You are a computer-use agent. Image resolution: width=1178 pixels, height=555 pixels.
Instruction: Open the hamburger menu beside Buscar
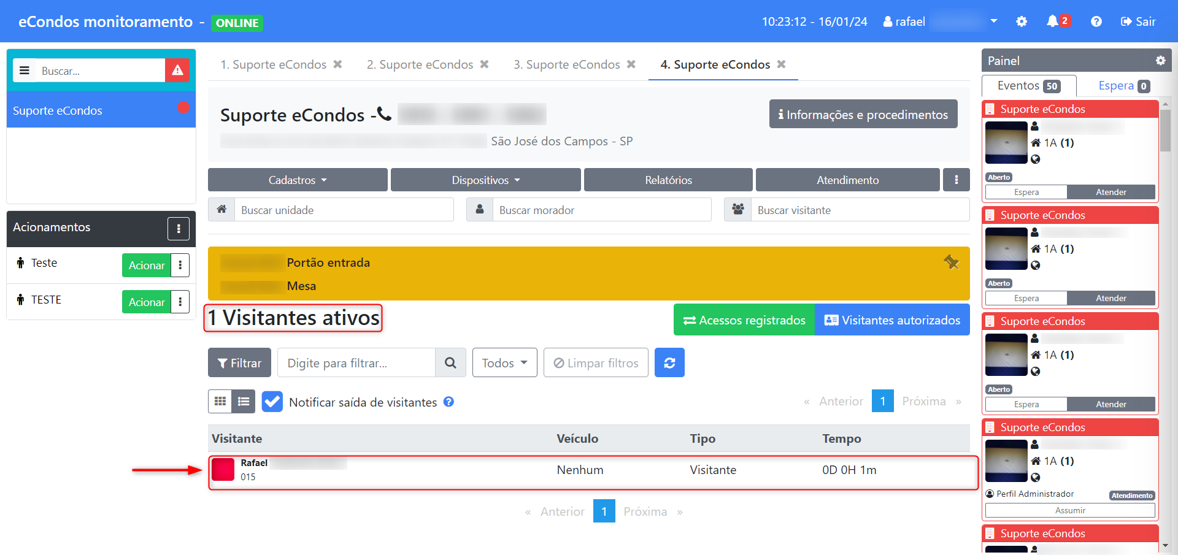click(x=25, y=71)
